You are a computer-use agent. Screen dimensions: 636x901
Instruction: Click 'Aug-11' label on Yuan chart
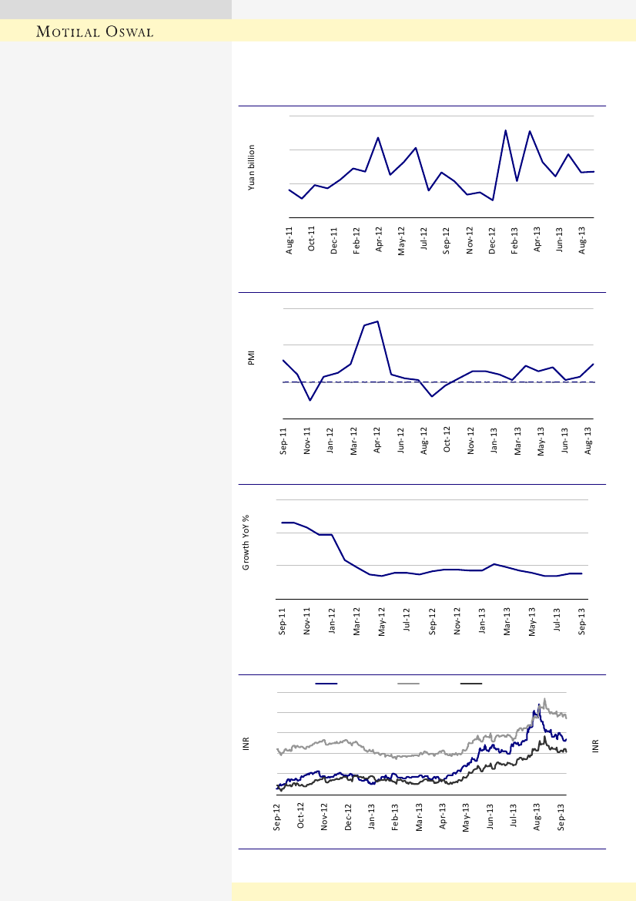point(290,240)
